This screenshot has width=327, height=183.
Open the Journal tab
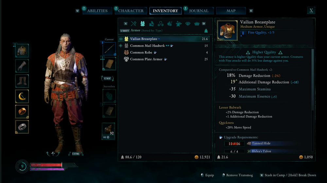tap(199, 11)
